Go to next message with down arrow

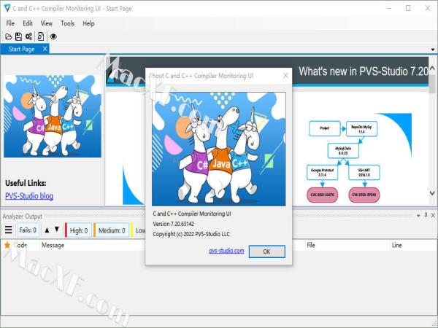[57, 230]
